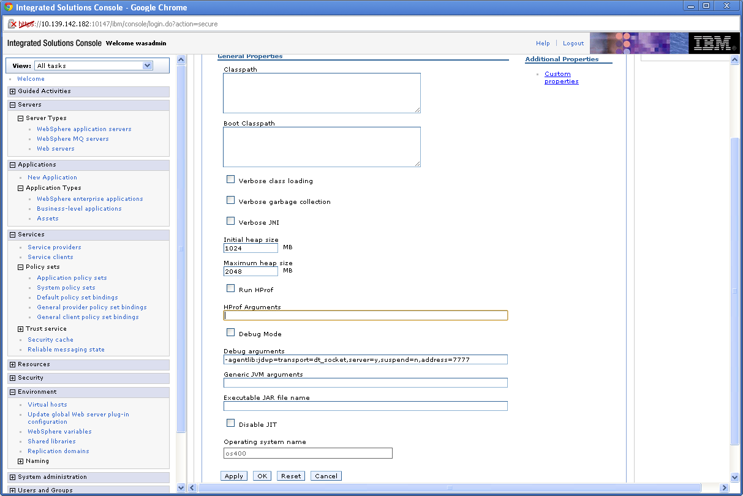Open the Help link in header

click(x=543, y=43)
